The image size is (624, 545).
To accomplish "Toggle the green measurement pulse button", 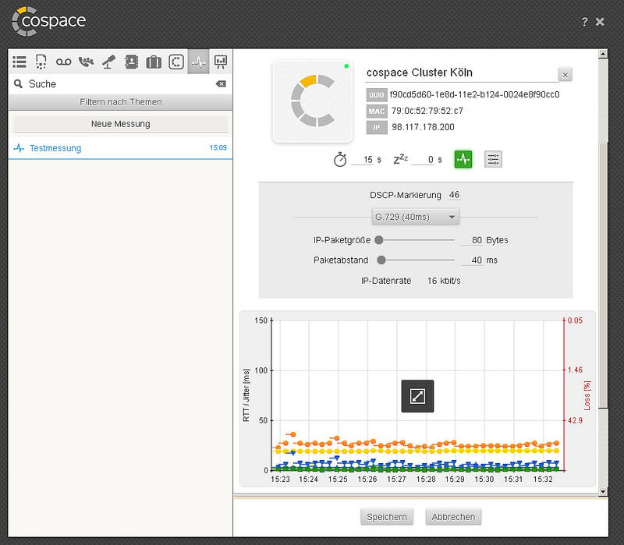I will [463, 160].
